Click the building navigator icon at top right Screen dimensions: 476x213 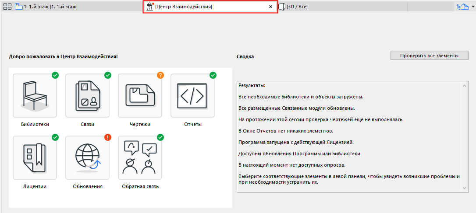[463, 7]
